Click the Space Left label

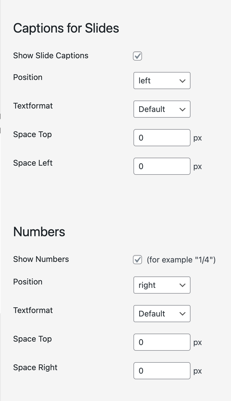coord(33,163)
